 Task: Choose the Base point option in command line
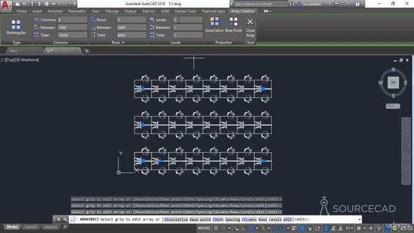200,219
